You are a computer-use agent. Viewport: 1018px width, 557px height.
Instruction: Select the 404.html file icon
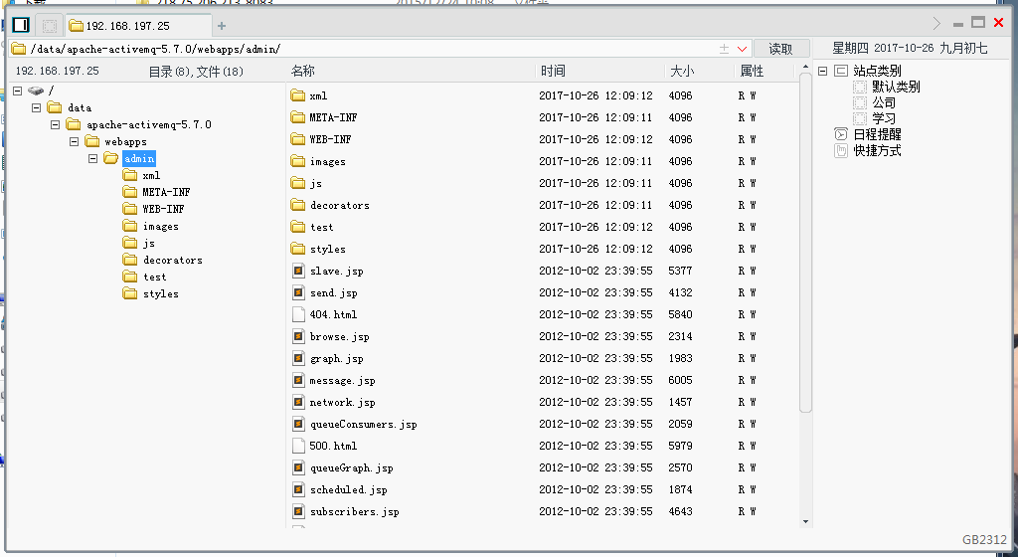(x=298, y=315)
